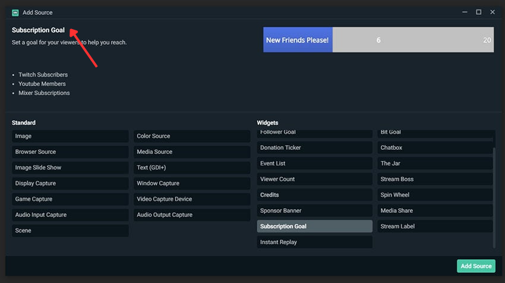Click the Subscription Goal heading text
Image resolution: width=505 pixels, height=283 pixels.
pyautogui.click(x=39, y=30)
